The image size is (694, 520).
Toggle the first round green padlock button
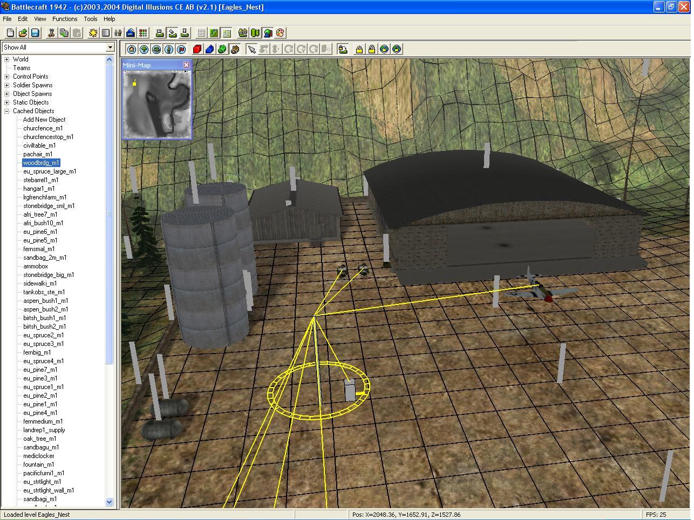point(384,49)
